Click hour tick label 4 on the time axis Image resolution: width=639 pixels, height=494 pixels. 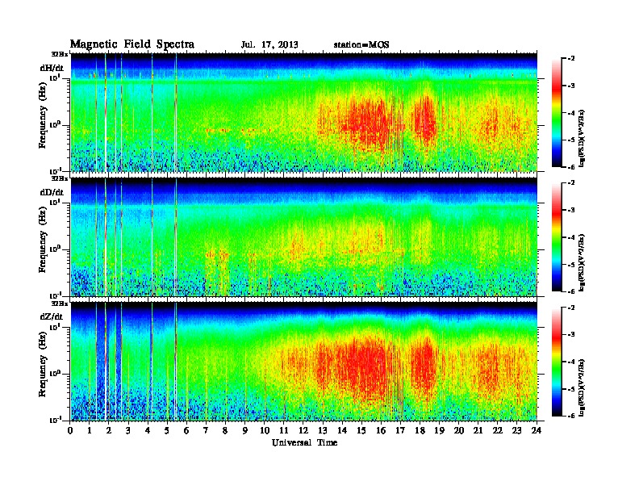pos(148,431)
